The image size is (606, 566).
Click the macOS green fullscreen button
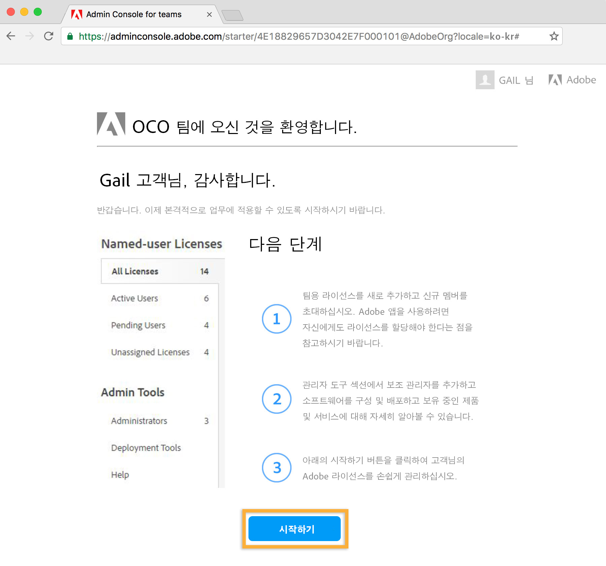38,12
